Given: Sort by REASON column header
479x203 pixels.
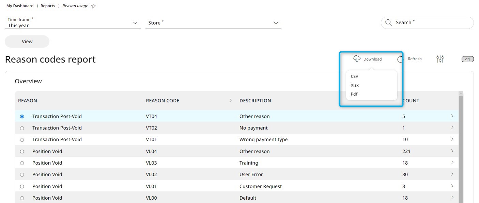Looking at the screenshot, I should tap(28, 101).
